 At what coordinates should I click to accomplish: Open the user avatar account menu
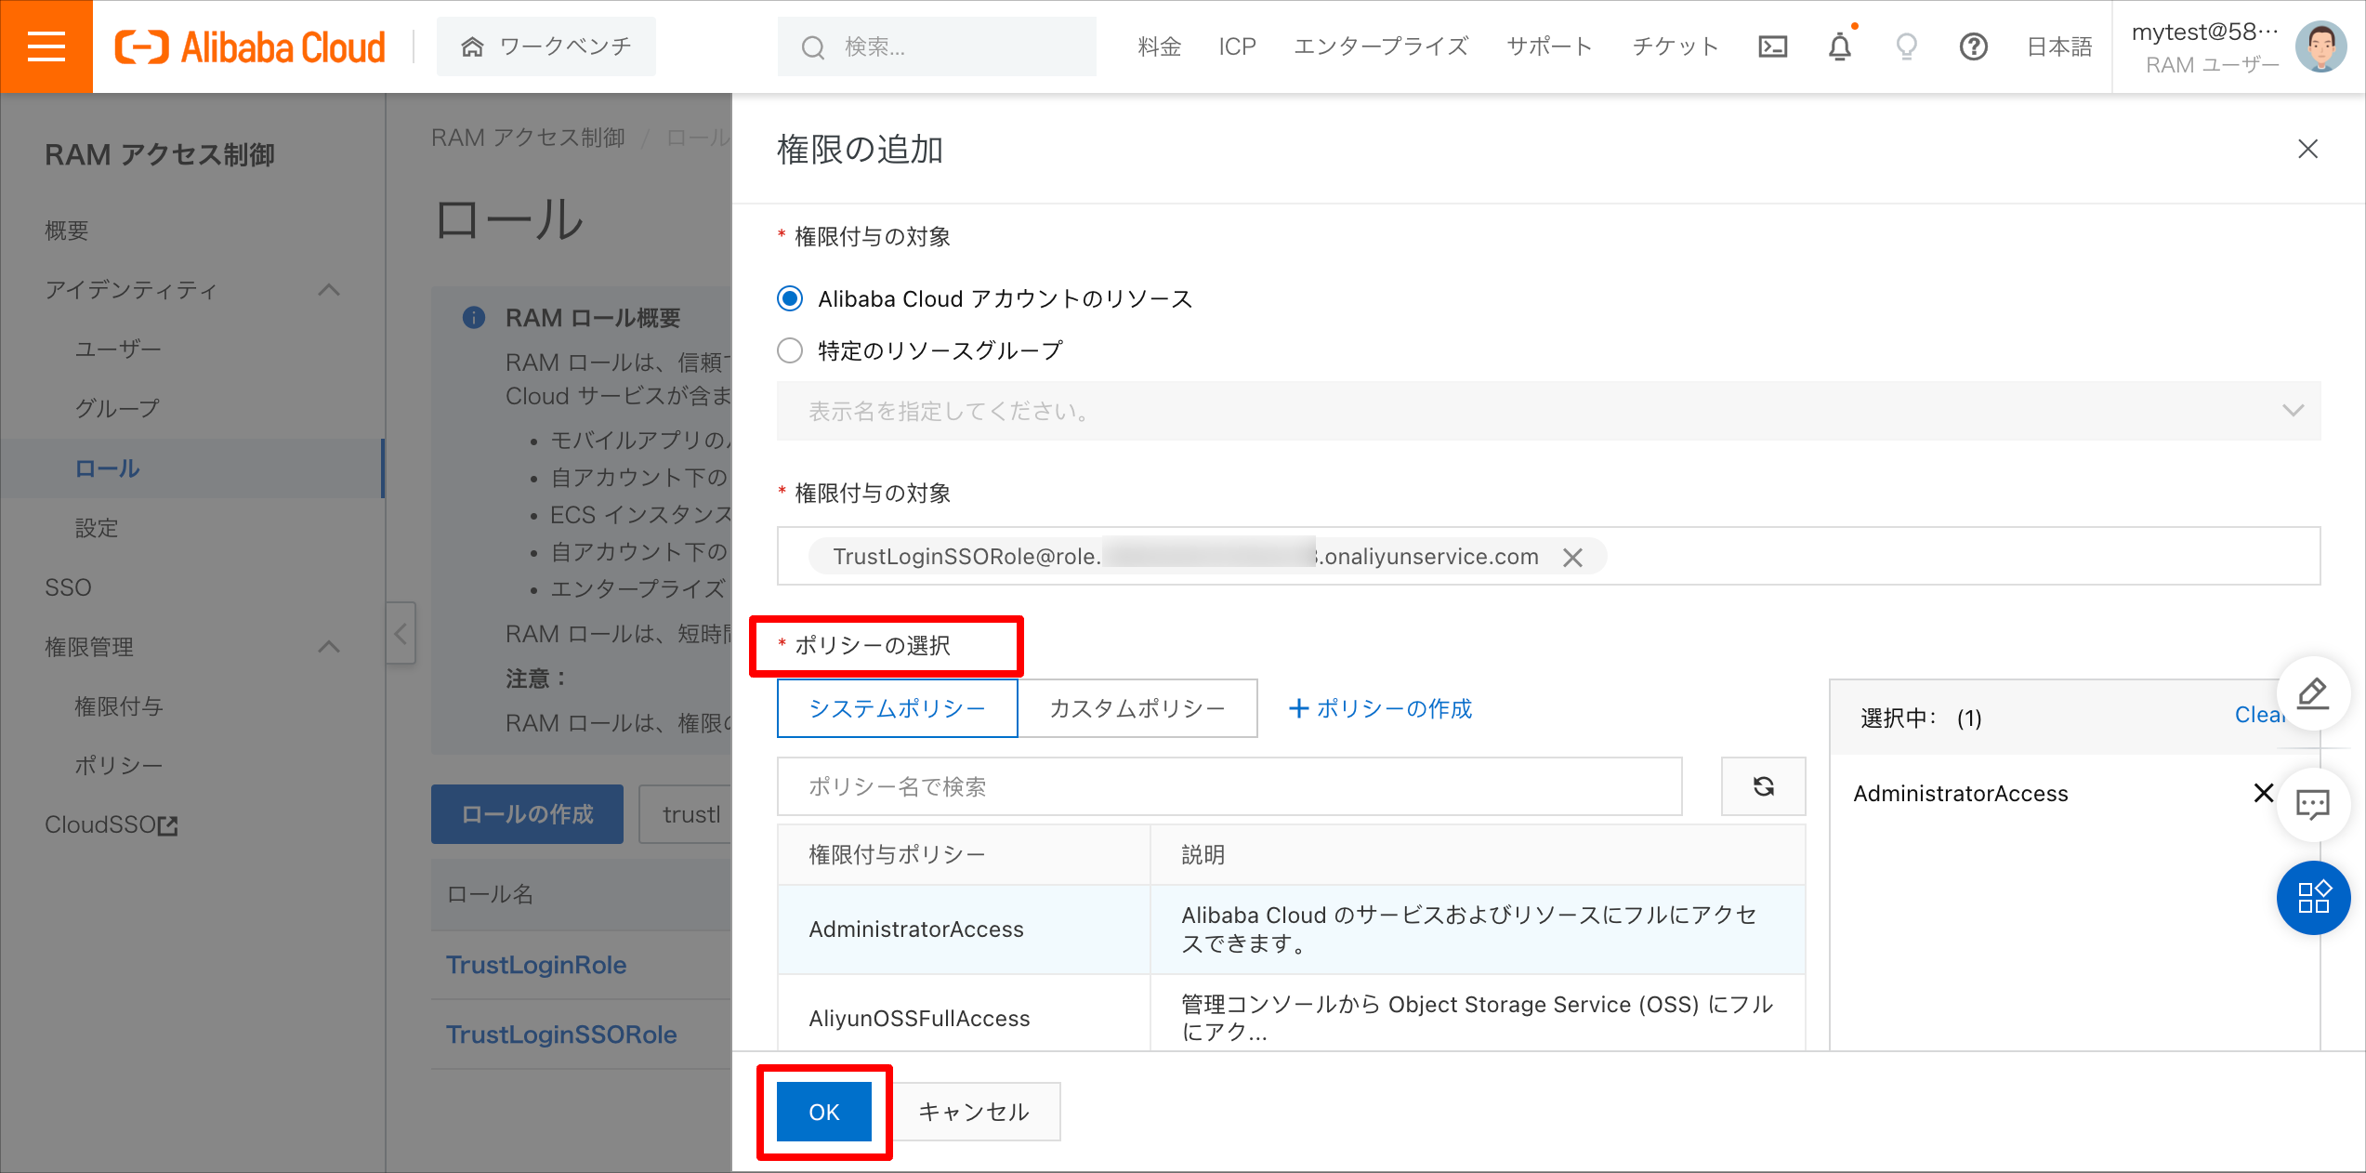[2321, 46]
